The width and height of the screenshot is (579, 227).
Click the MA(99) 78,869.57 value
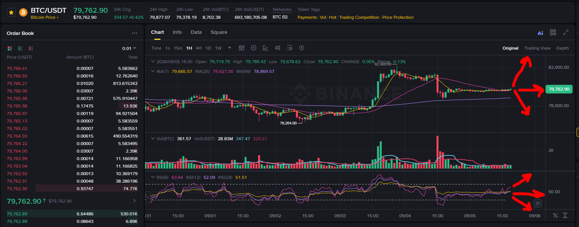[x=264, y=71]
